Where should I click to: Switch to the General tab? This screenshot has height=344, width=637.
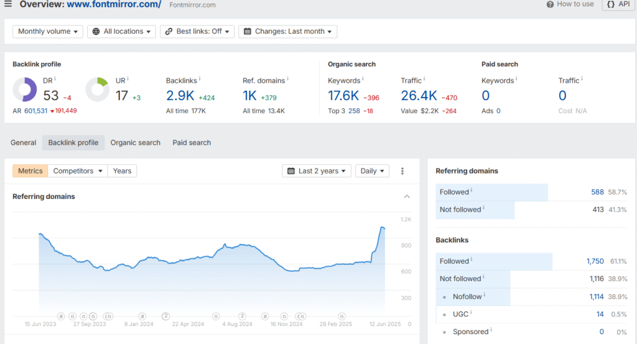[23, 142]
